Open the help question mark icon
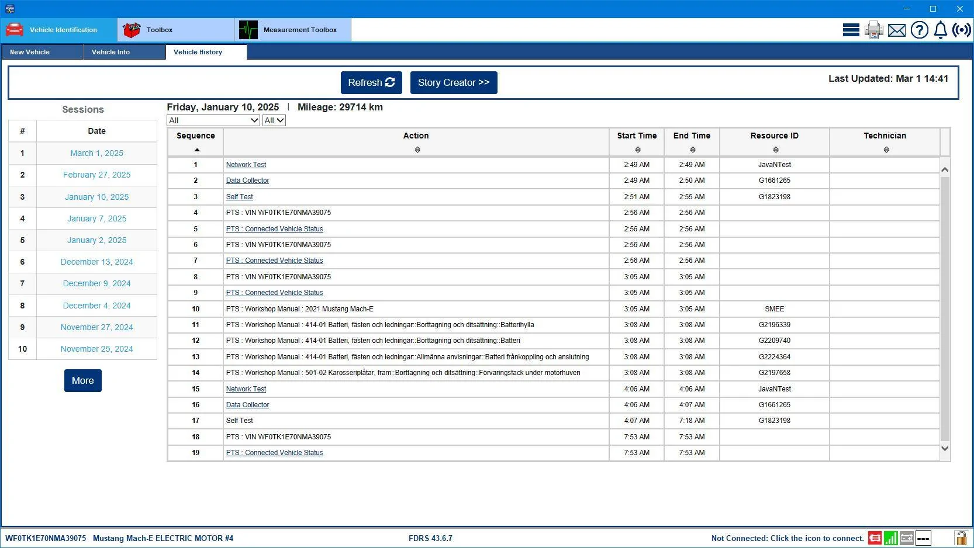Image resolution: width=974 pixels, height=548 pixels. tap(920, 30)
